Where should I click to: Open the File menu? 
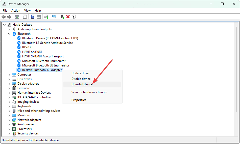pos(5,11)
